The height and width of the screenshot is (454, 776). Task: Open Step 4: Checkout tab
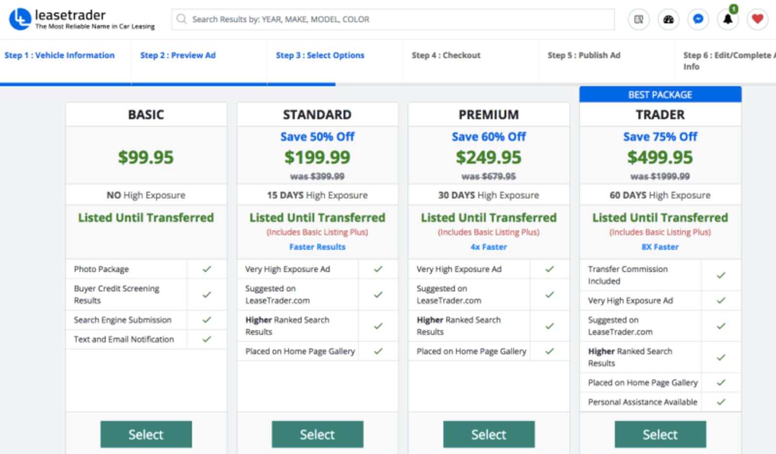click(446, 55)
